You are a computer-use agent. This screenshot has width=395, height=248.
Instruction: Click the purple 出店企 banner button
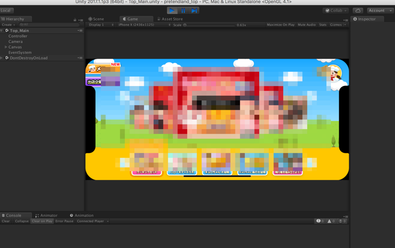(103, 82)
